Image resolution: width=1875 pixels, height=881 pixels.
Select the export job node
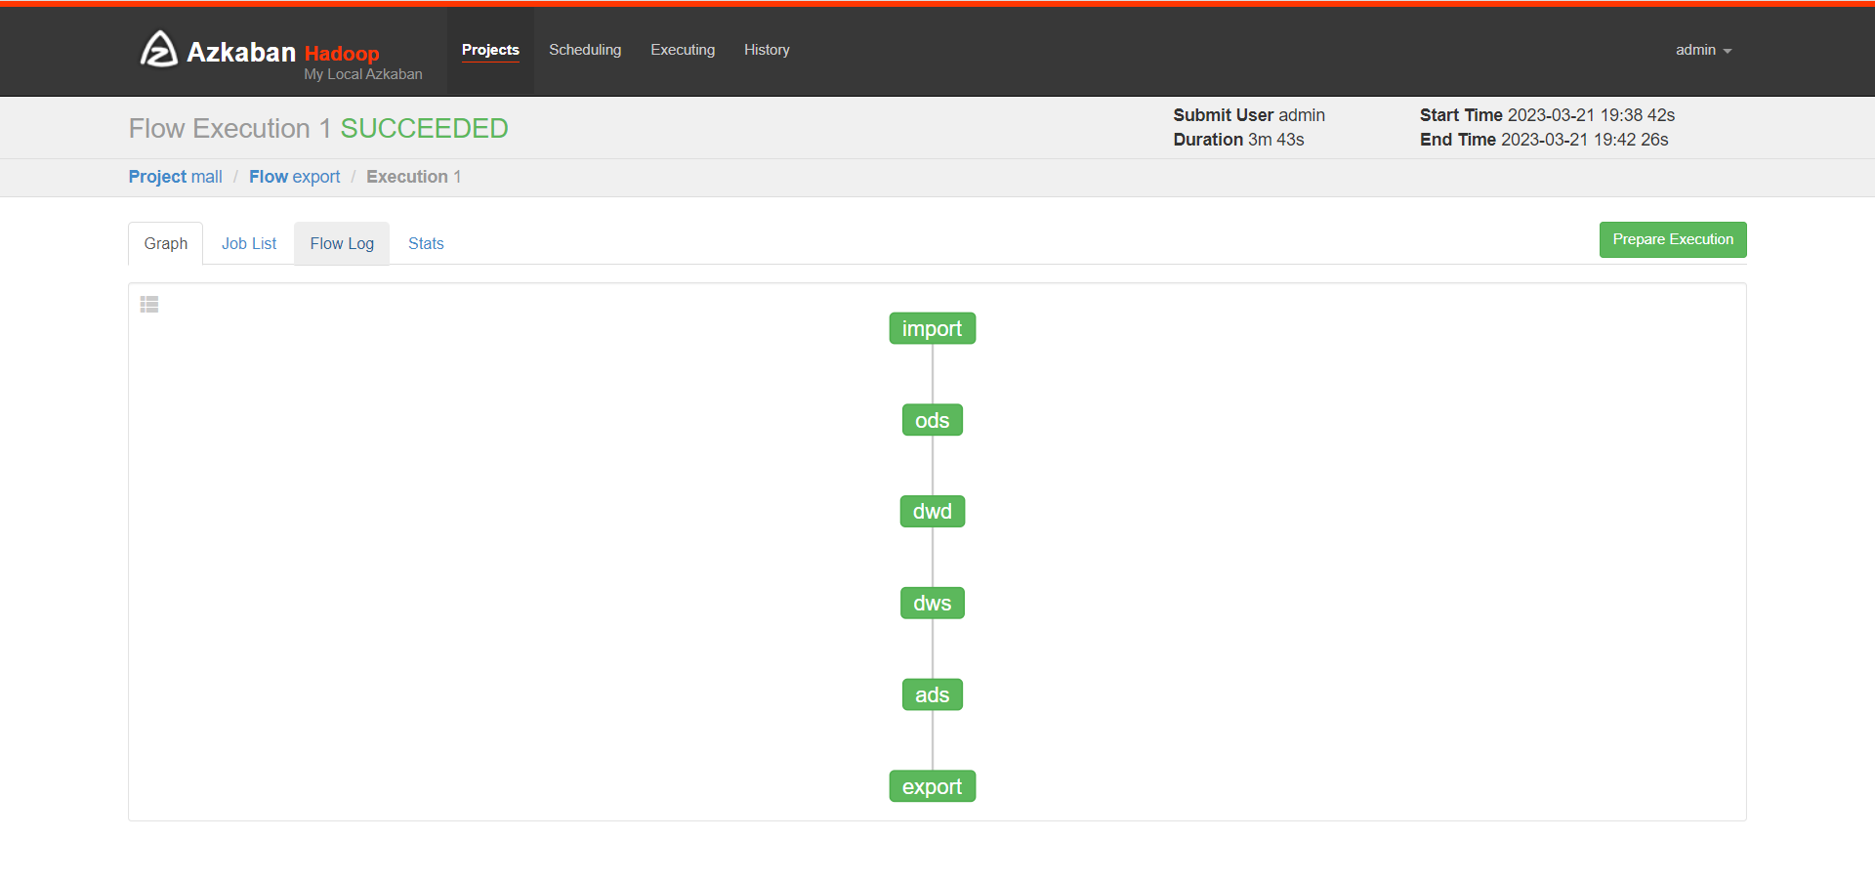933,786
